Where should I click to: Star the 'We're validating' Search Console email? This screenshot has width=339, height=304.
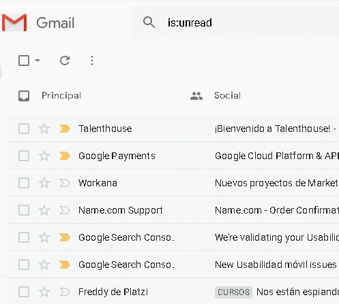point(44,237)
